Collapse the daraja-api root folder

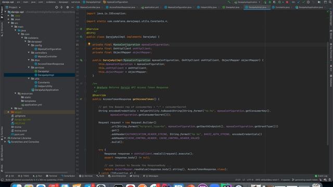[6, 12]
